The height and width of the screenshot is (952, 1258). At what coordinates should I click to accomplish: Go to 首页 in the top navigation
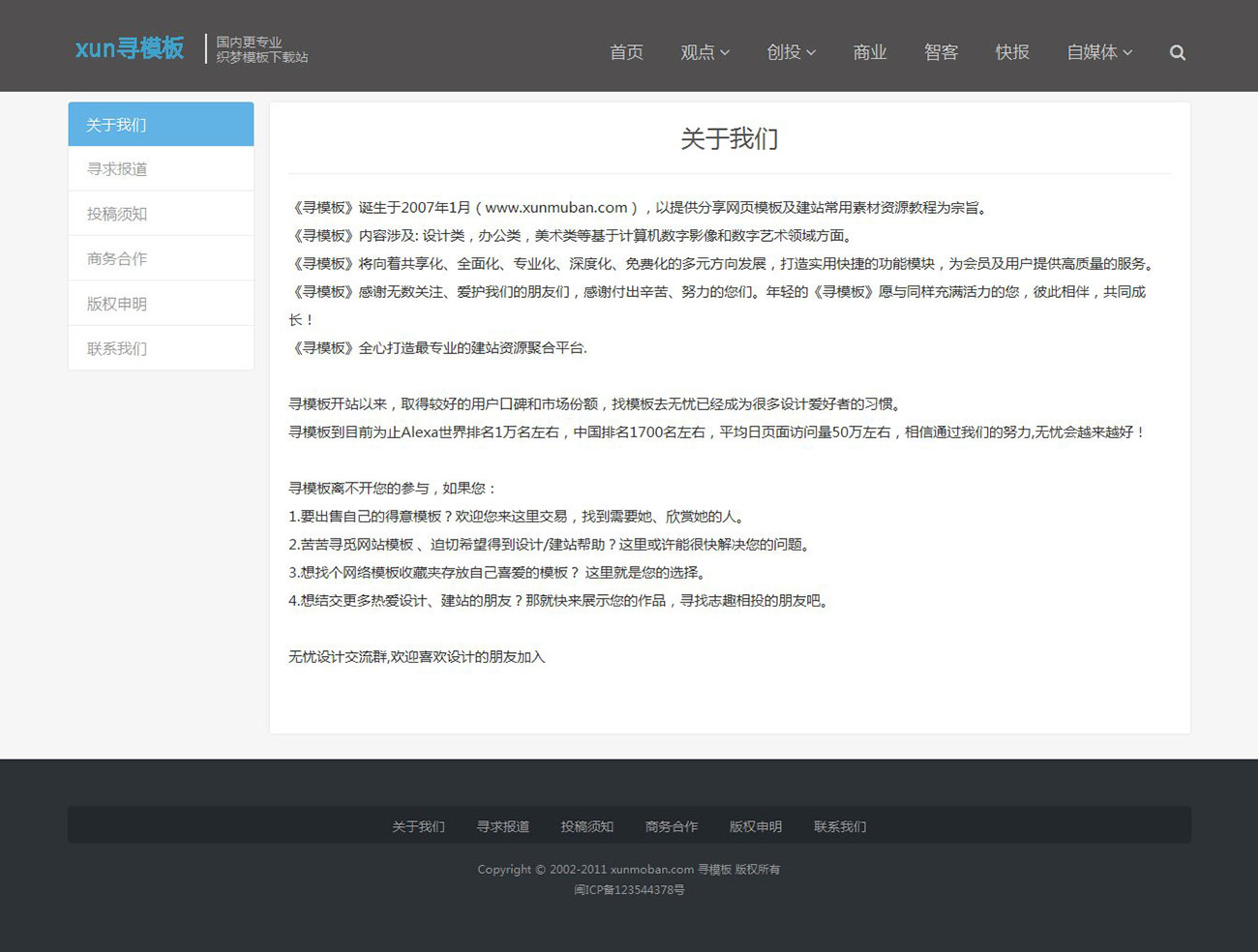[x=626, y=52]
